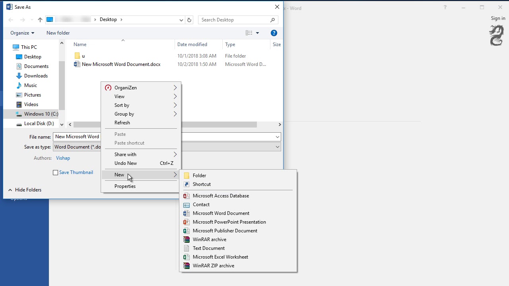Click the horizontal scrollbar right arrow
This screenshot has width=509, height=286.
point(280,124)
